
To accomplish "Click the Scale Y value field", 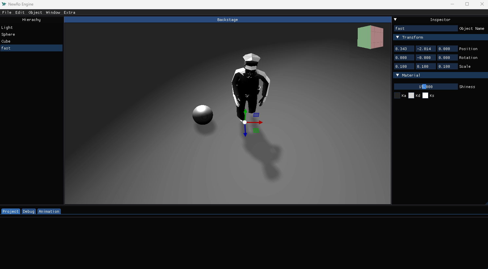I will (x=426, y=66).
